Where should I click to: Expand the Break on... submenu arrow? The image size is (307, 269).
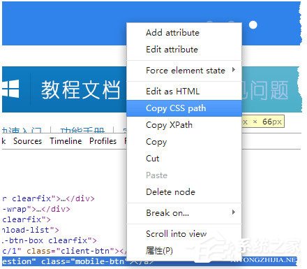point(234,212)
